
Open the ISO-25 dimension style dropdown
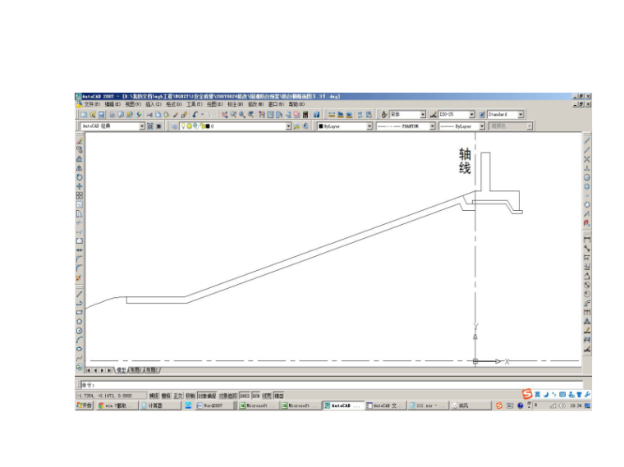pos(472,115)
